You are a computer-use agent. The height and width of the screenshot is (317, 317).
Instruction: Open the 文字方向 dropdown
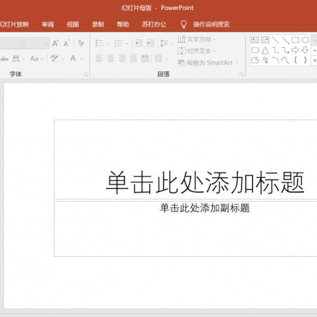197,40
